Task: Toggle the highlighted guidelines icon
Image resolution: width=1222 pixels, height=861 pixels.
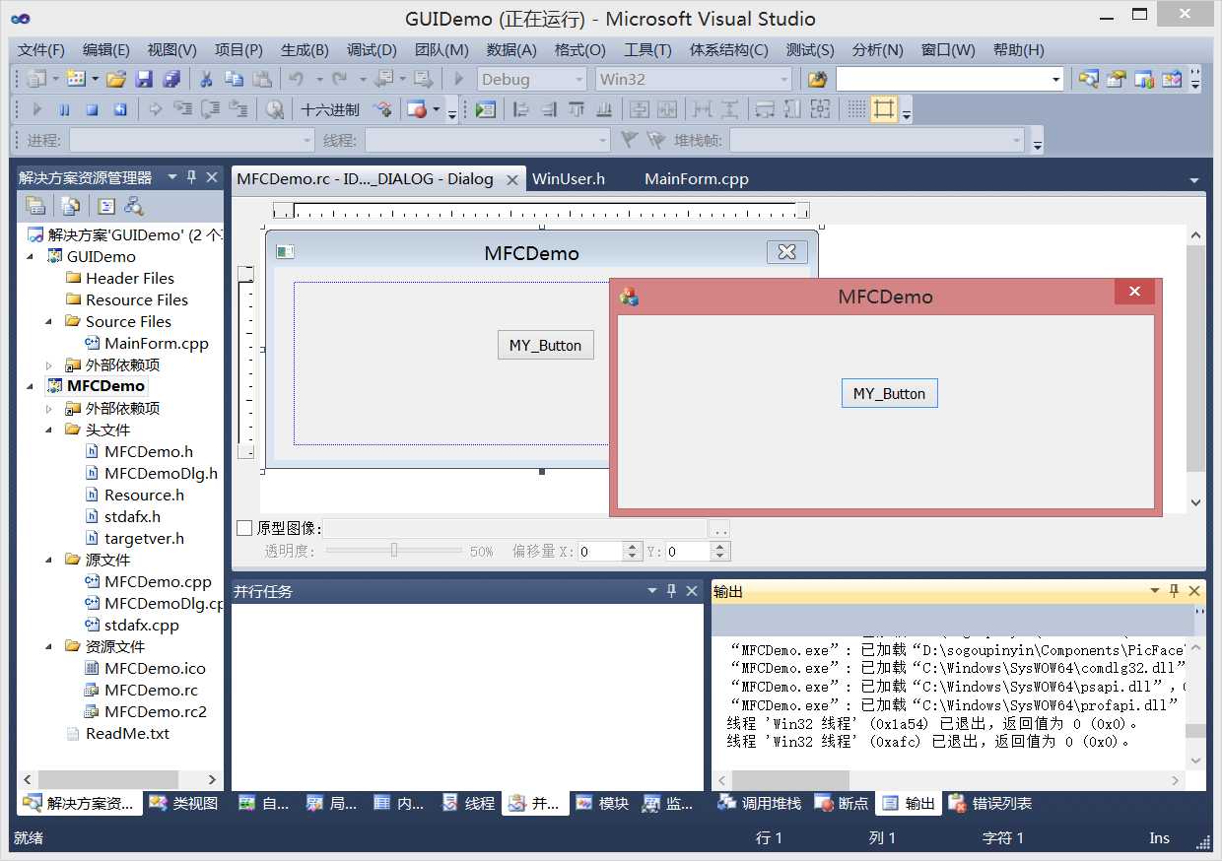Action: (x=884, y=110)
